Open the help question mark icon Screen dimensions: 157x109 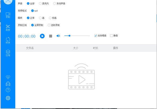pyautogui.click(x=8, y=90)
